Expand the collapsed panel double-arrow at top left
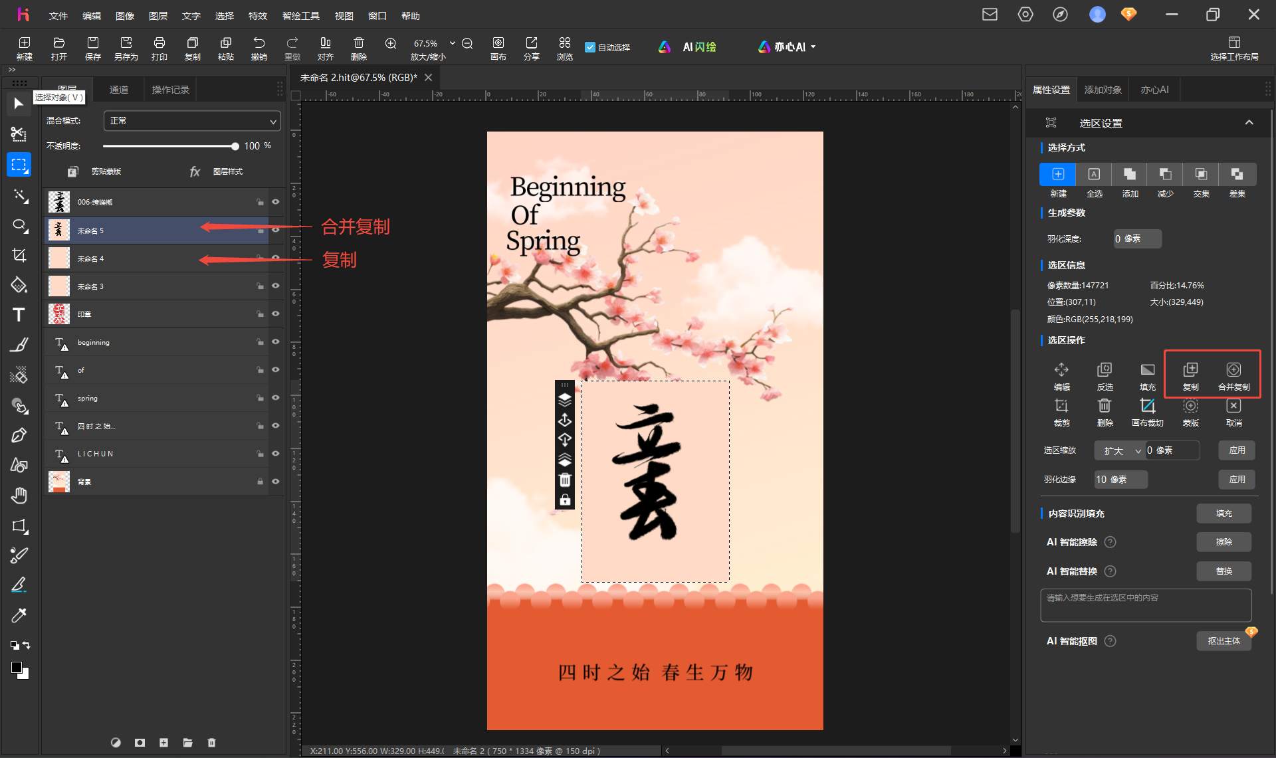This screenshot has height=758, width=1276. pyautogui.click(x=11, y=69)
